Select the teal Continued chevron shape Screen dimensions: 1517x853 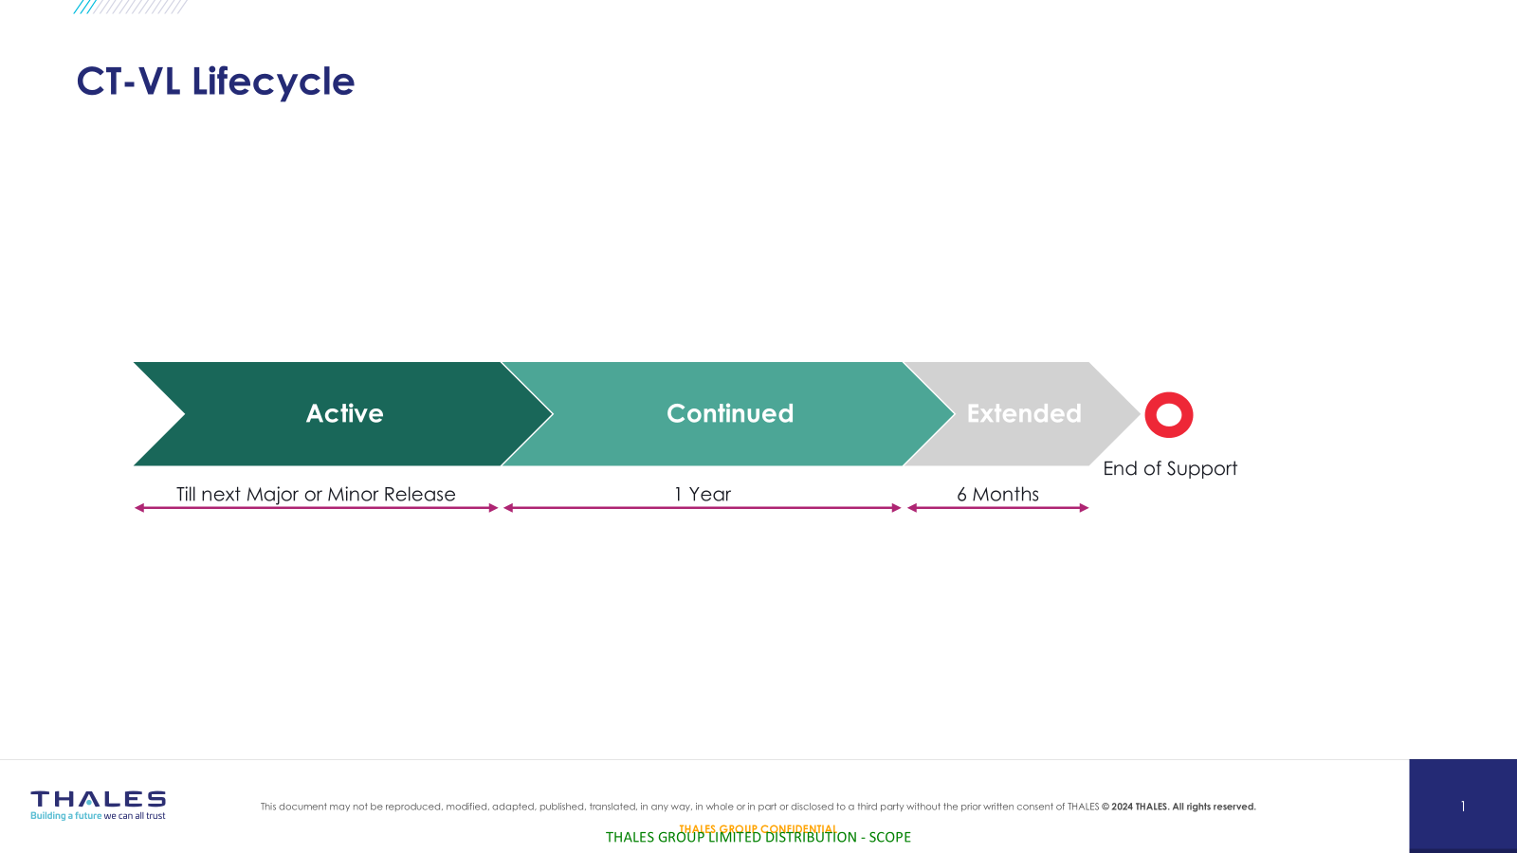tap(729, 414)
